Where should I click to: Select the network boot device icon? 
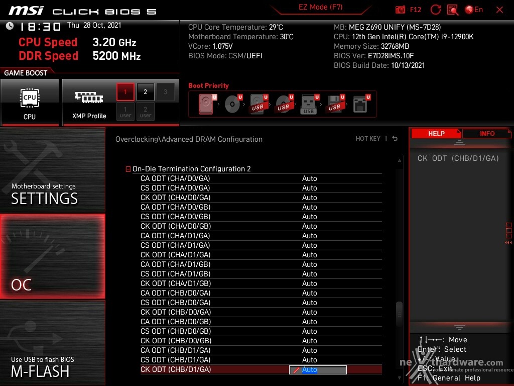coord(361,104)
